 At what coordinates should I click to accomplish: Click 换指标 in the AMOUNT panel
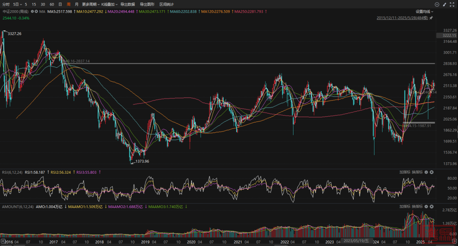click(x=417, y=206)
